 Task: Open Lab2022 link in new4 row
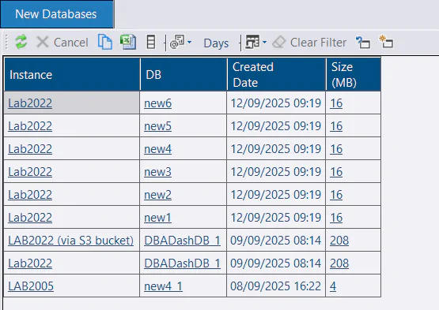[30, 149]
